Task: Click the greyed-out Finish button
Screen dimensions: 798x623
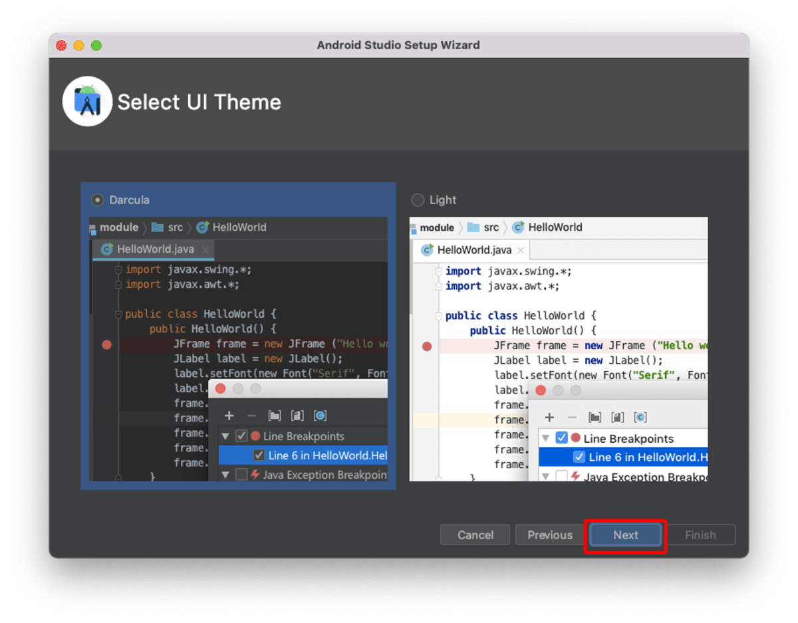Action: [x=701, y=535]
